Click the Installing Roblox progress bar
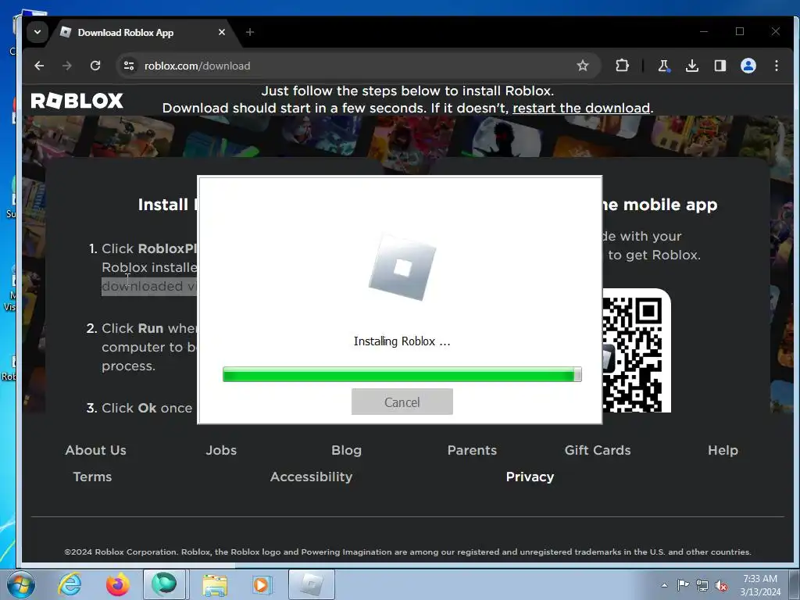Screen dimensions: 800x600 coord(402,374)
